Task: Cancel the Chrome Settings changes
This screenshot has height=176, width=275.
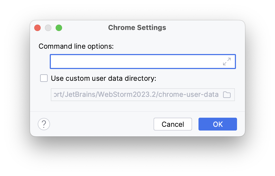Action: tap(173, 124)
